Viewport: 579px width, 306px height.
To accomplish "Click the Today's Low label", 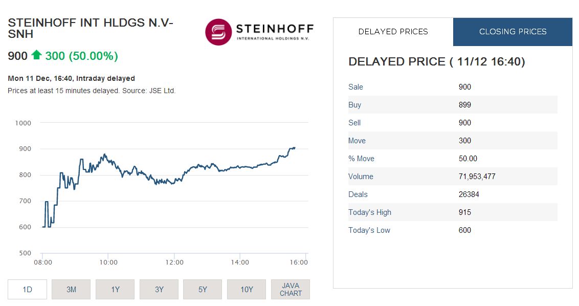I will pyautogui.click(x=369, y=230).
